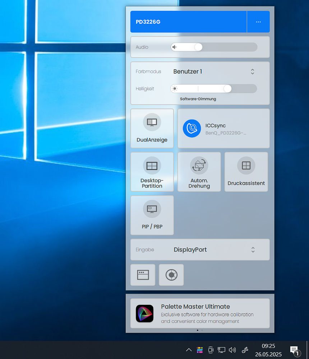Screen dimensions: 309x359
Task: Open the DualAnzeige tile
Action: pyautogui.click(x=152, y=128)
